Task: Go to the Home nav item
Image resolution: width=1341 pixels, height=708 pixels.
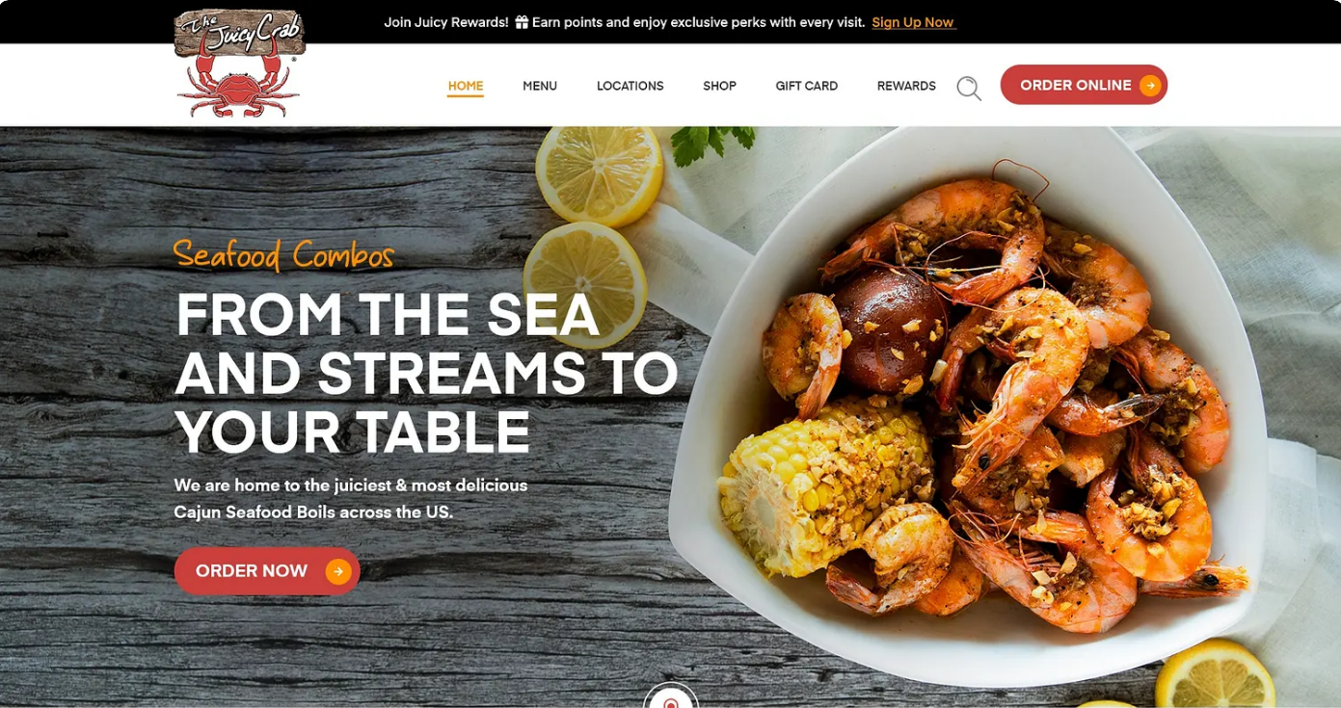Action: pos(466,86)
